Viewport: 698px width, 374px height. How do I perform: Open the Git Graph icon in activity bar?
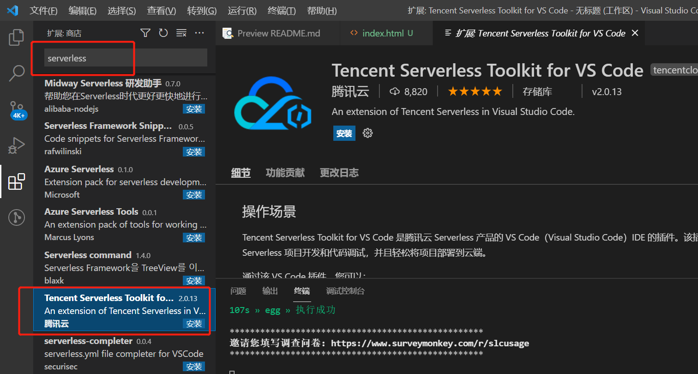point(17,217)
